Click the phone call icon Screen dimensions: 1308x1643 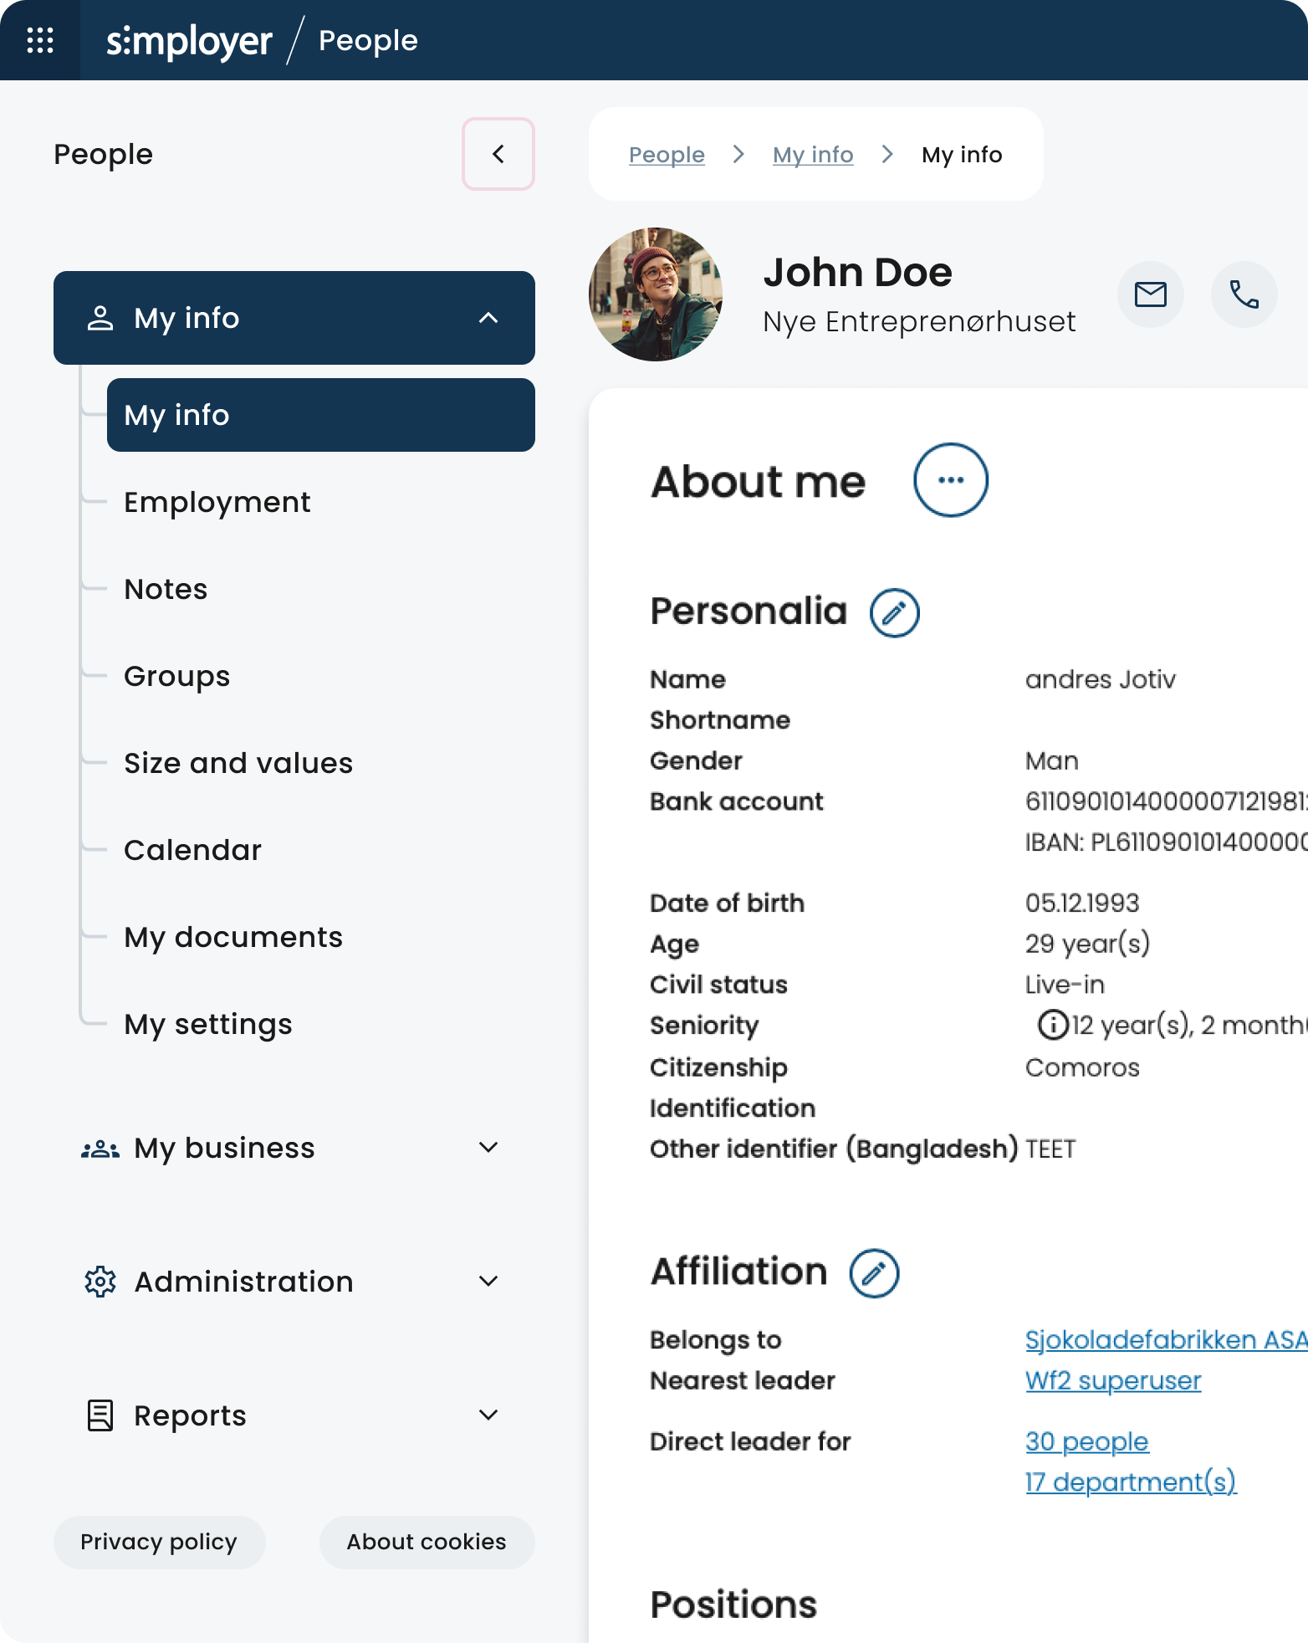(1244, 294)
